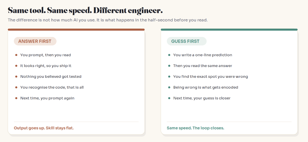Click 'You find the exact spot you were wrong'
This screenshot has height=142, width=308.
(x=211, y=77)
